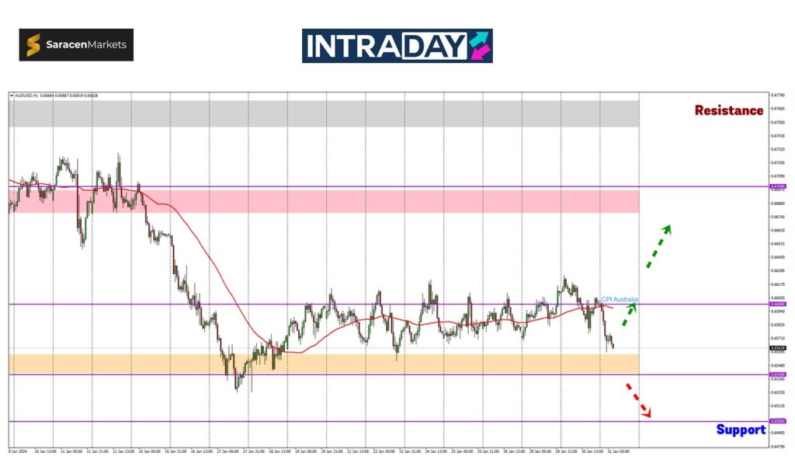This screenshot has width=795, height=456.
Task: Click the 0.65000 purple price level tag
Action: click(x=776, y=422)
